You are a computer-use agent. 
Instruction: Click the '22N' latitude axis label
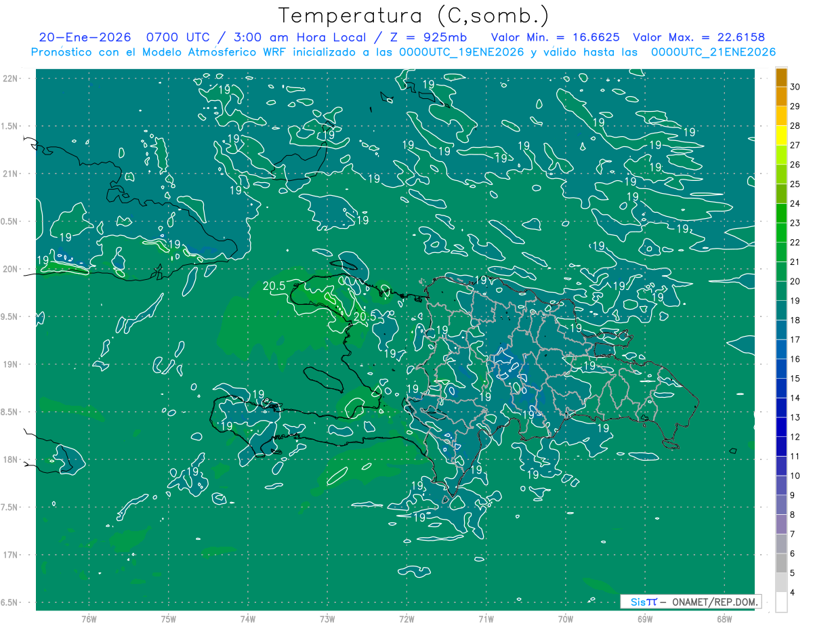tap(11, 79)
